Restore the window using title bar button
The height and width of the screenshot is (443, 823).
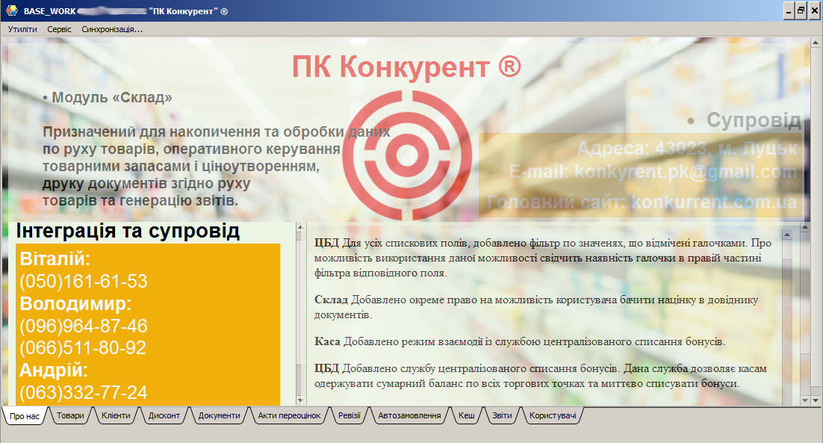(x=801, y=10)
